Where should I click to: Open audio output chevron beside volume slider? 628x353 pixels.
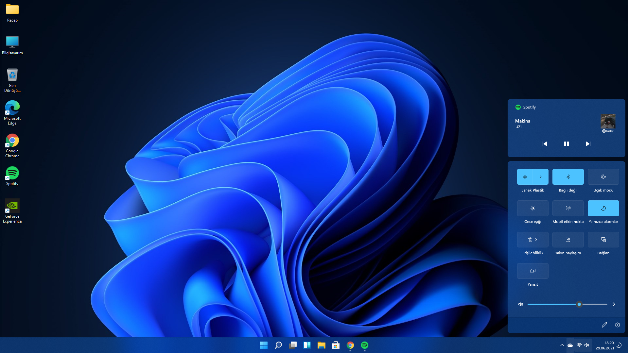click(614, 304)
